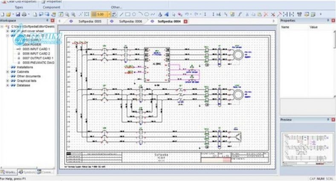The height and width of the screenshot is (181, 336).
Task: Select the Softpedia: 0004 tab
Action: (169, 21)
